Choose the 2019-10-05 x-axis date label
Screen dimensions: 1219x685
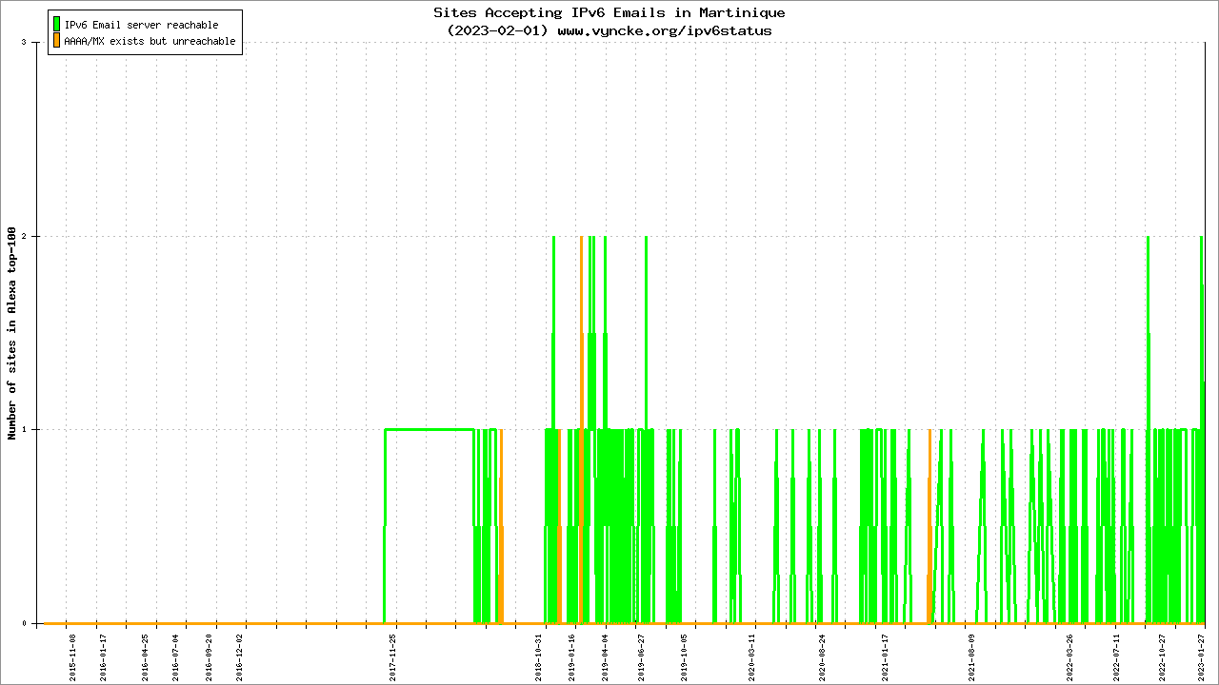[x=684, y=657]
